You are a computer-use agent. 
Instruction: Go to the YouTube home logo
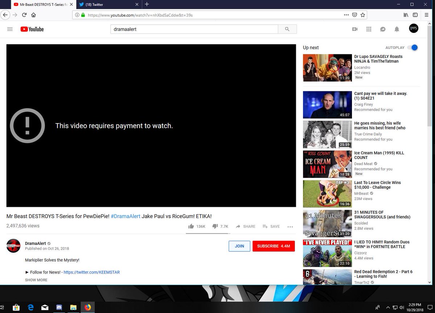[x=32, y=29]
